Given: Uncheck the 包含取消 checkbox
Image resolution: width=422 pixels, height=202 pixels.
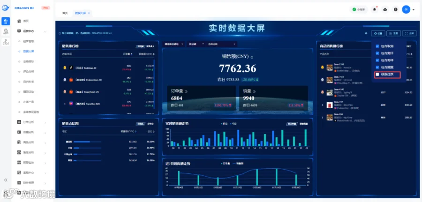Looking at the screenshot, I should [x=377, y=46].
